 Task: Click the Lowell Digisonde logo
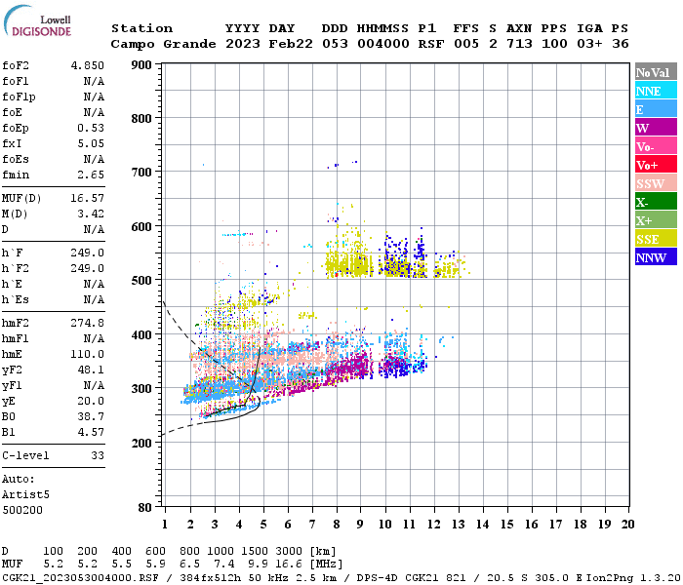(x=37, y=20)
